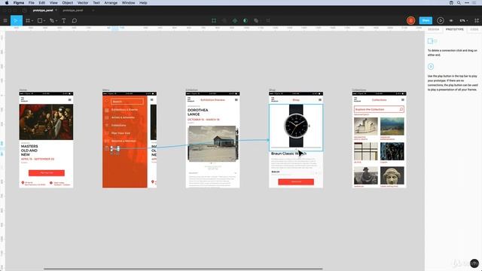Screen dimensions: 482x271
Task: Select the active prototype_panel file tab
Action: [43, 10]
